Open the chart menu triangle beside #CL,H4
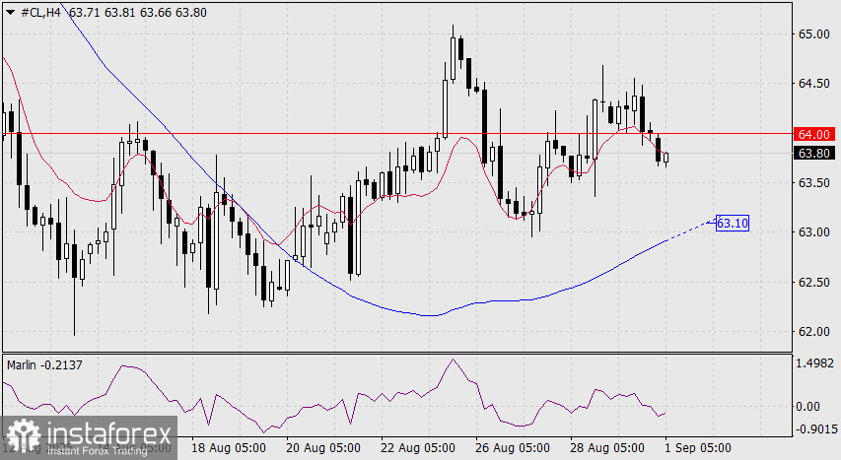This screenshot has height=460, width=841. pyautogui.click(x=10, y=13)
